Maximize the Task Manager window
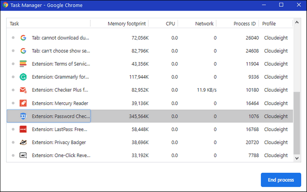The width and height of the screenshot is (307, 192). [281, 5]
